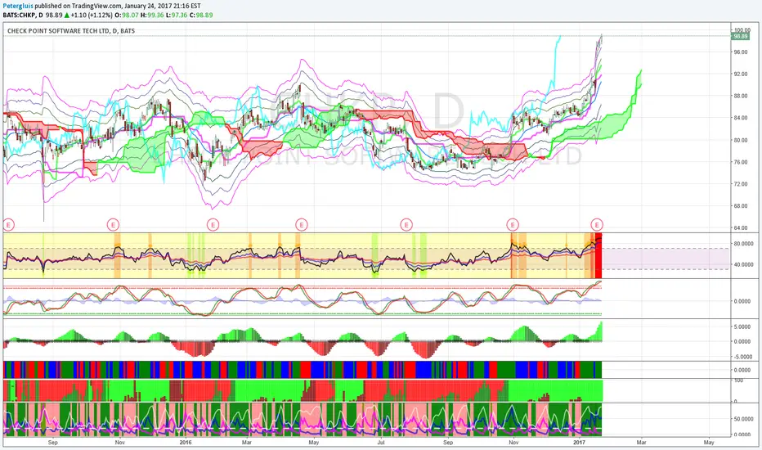Click the high price H:99.36
Image resolution: width=762 pixels, height=450 pixels.
[150, 15]
